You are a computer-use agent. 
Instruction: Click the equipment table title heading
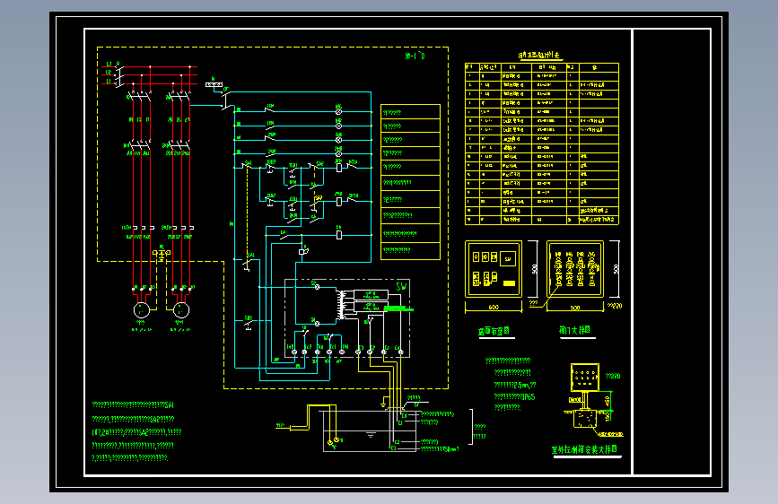pos(538,56)
